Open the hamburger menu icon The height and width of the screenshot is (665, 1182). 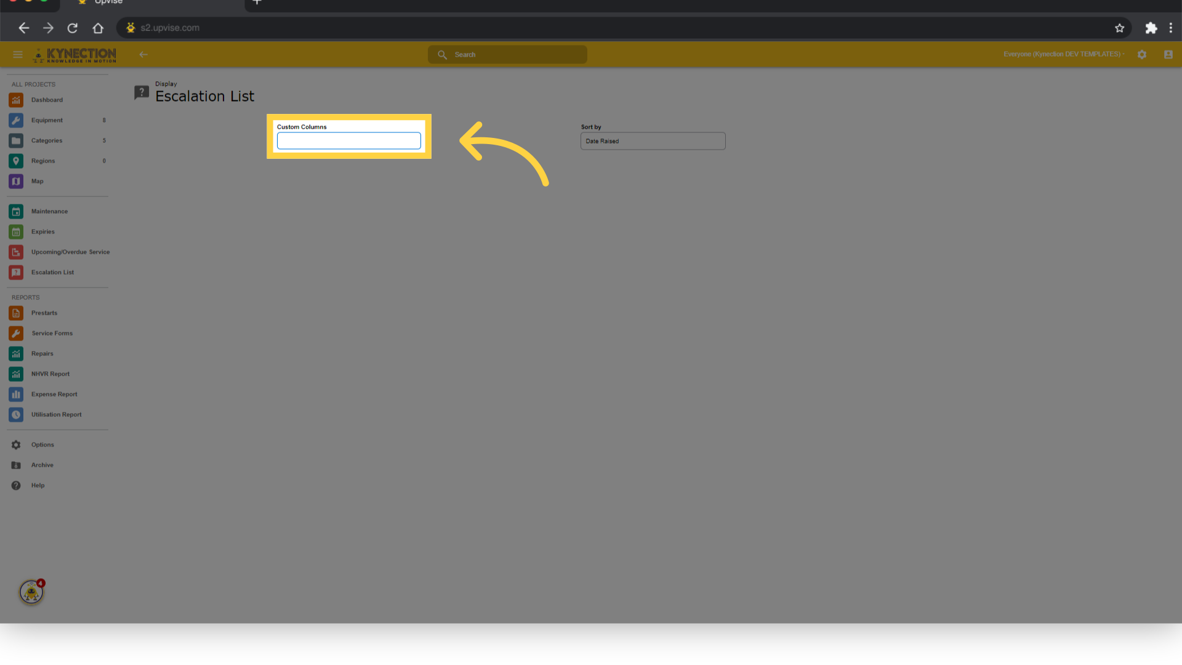tap(18, 55)
